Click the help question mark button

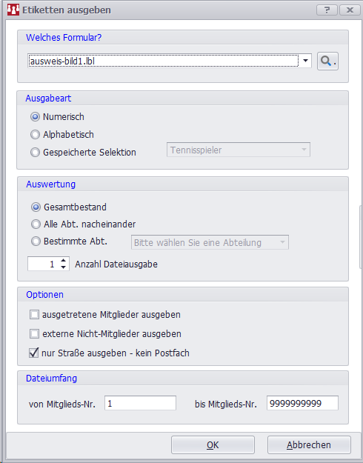[x=327, y=10]
